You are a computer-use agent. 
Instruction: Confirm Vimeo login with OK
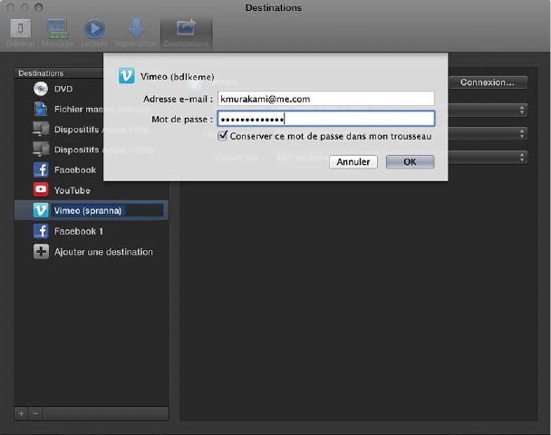[410, 162]
